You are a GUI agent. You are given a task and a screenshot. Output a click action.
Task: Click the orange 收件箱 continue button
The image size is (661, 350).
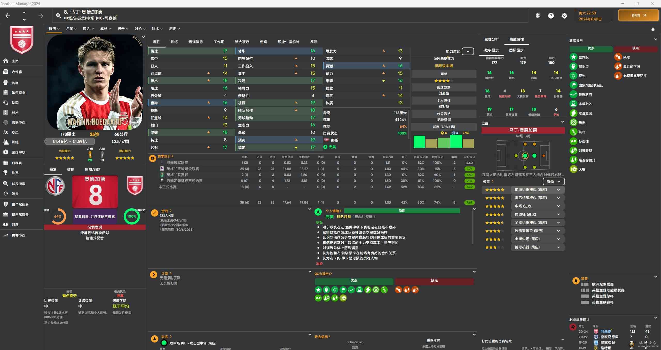638,15
